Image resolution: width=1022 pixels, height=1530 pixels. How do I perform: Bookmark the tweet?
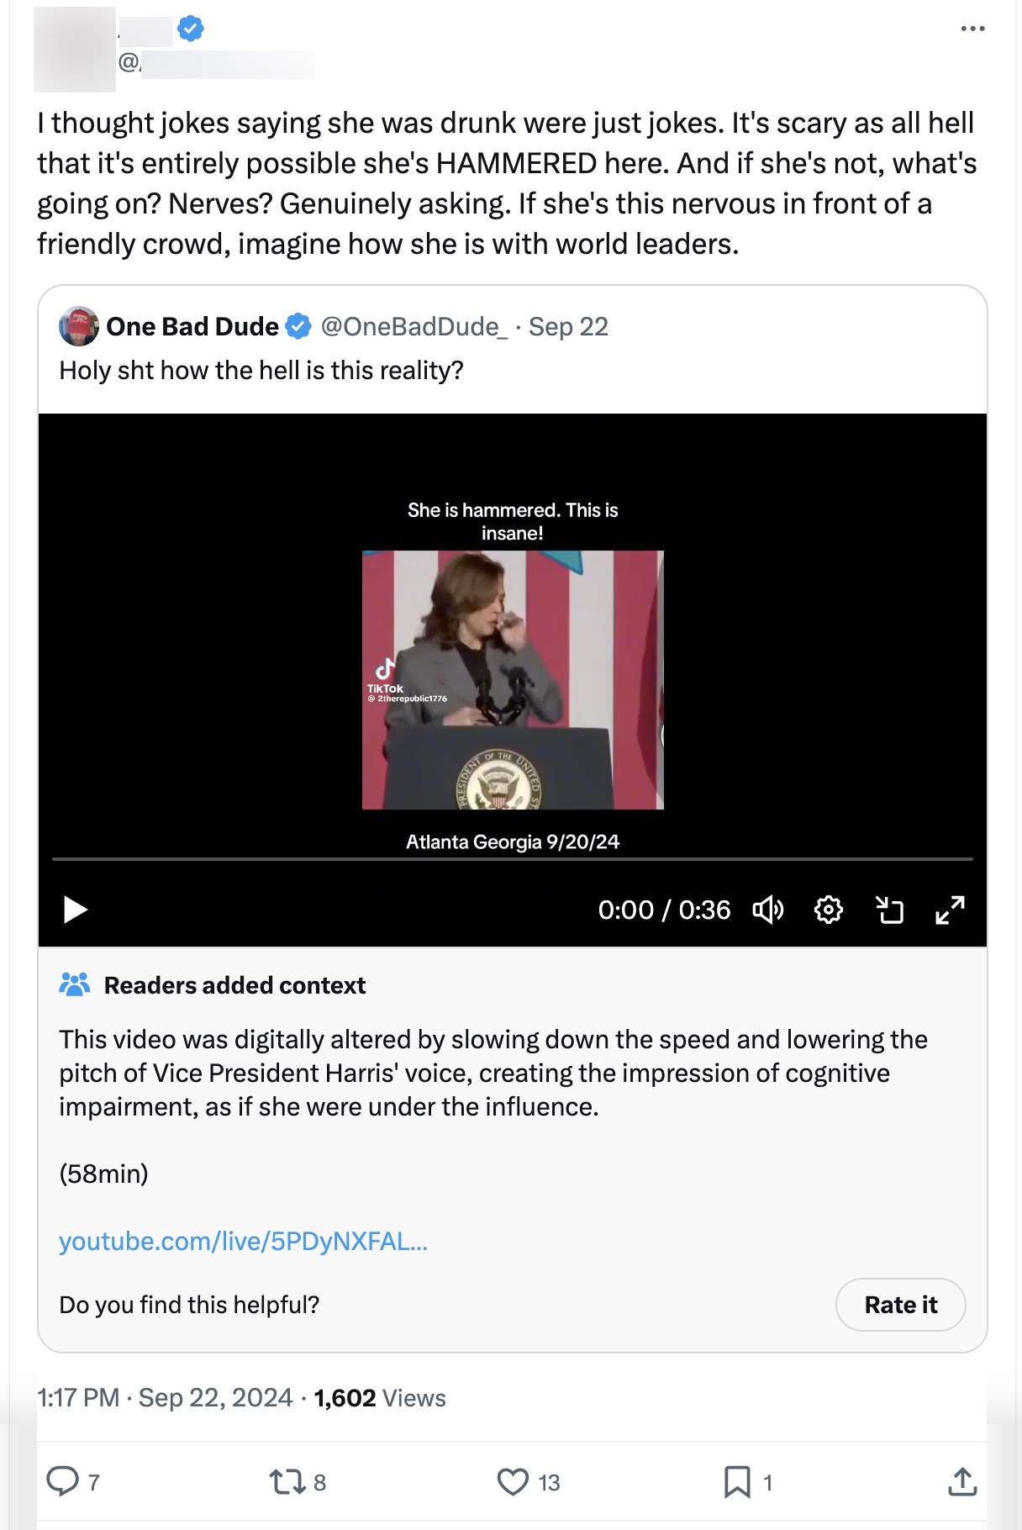coord(735,1482)
